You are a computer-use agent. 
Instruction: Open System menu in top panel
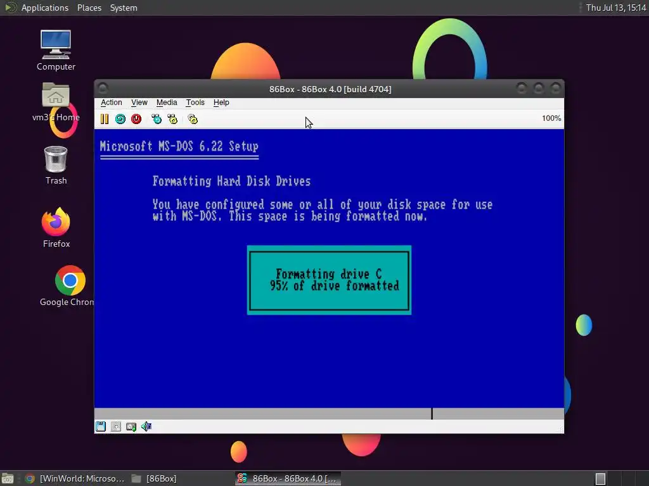[x=124, y=8]
